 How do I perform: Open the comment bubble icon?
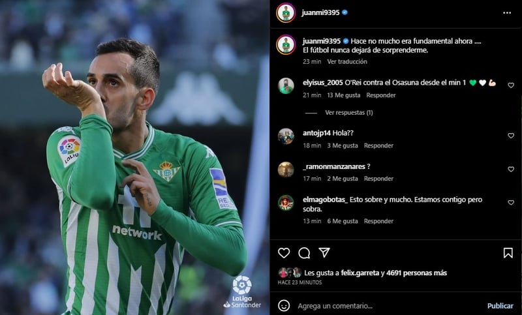[304, 253]
